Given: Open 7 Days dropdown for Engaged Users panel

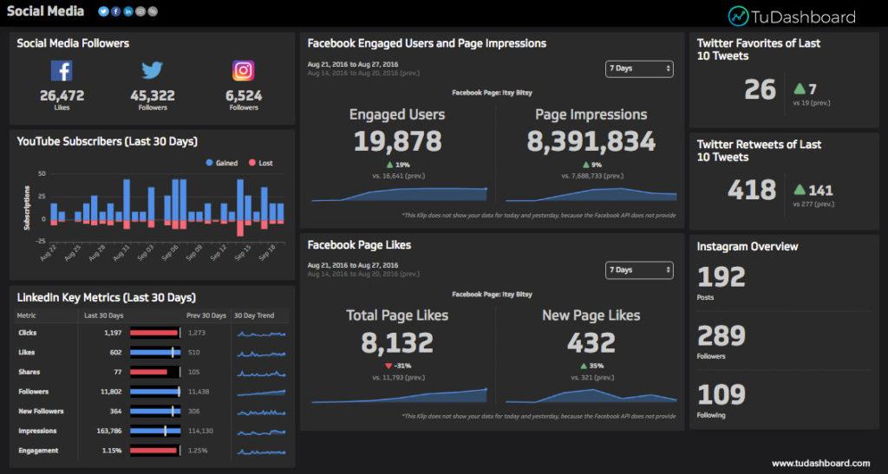Looking at the screenshot, I should coord(639,68).
